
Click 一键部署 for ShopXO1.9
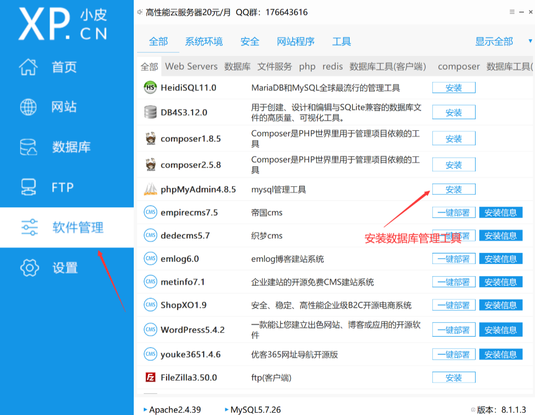pyautogui.click(x=454, y=305)
